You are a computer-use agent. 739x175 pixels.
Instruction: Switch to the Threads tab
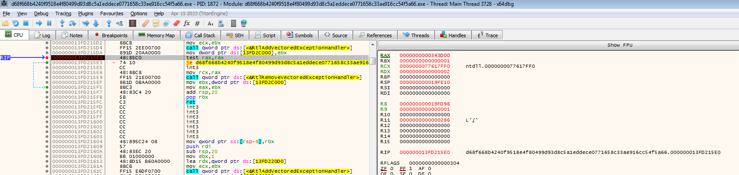416,35
